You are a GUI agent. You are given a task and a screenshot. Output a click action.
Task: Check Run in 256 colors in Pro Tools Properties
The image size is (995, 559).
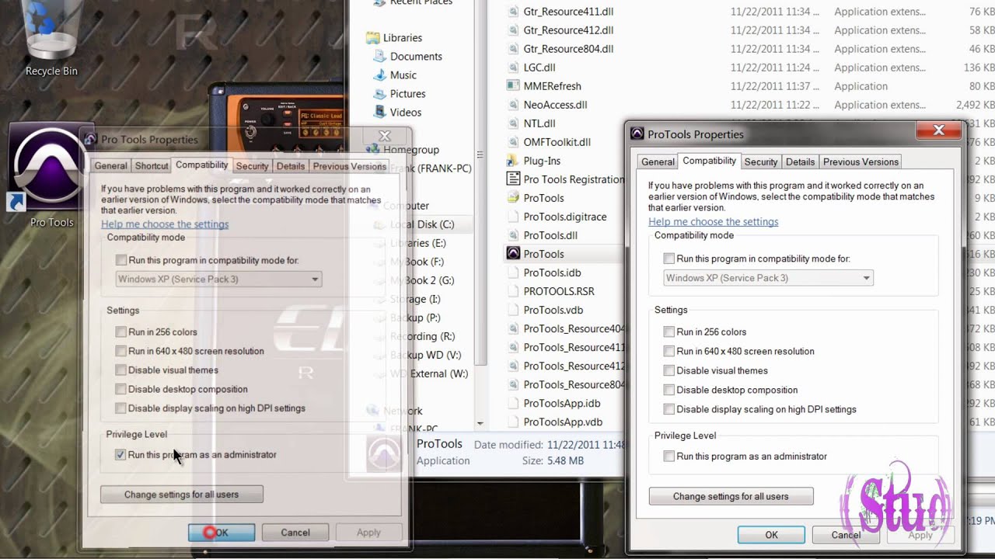(120, 332)
